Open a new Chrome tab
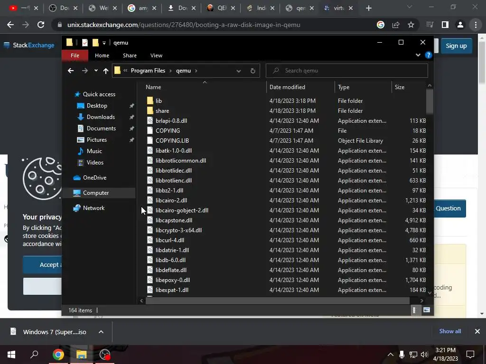Screen dimensions: 486x364 (x=368, y=9)
